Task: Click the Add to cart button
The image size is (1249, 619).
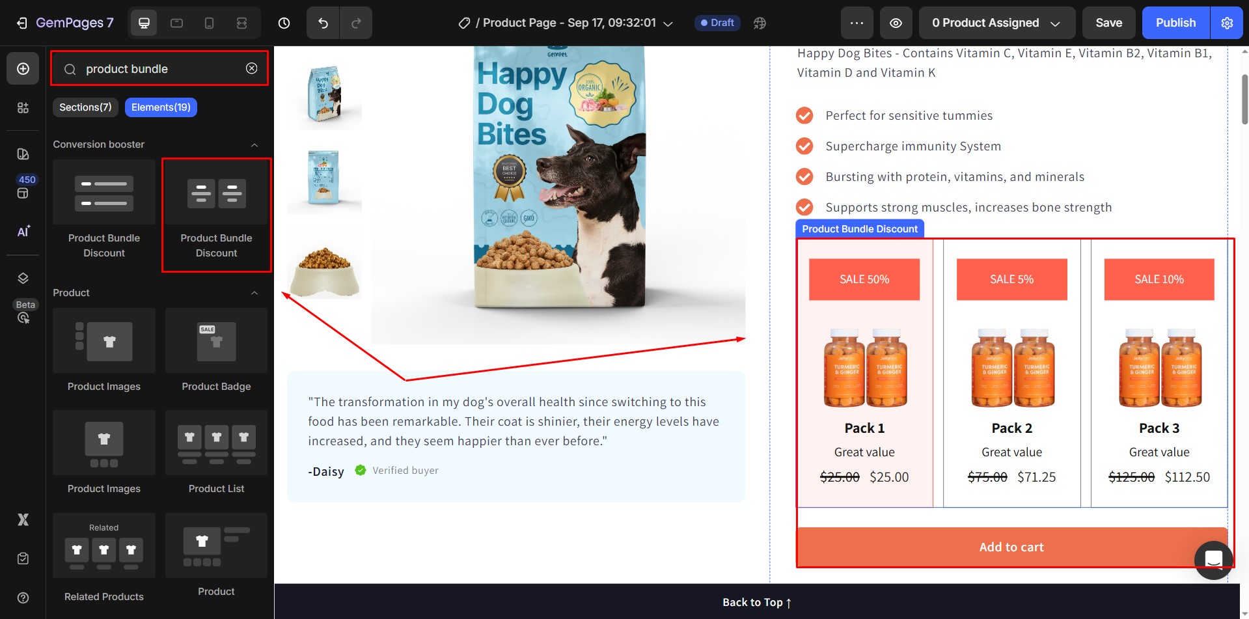Action: coord(1012,547)
